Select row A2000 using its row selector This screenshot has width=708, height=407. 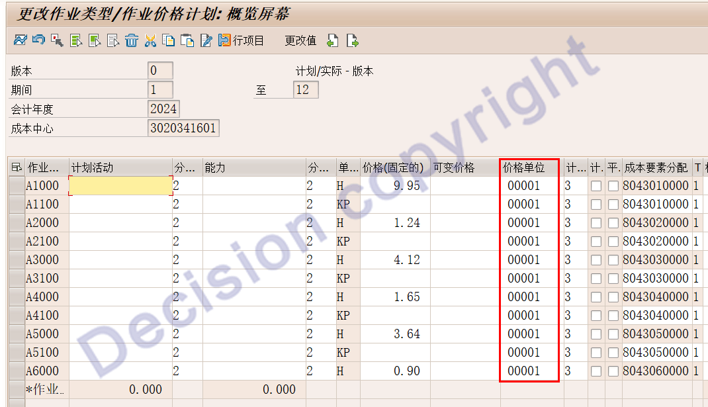pyautogui.click(x=17, y=223)
